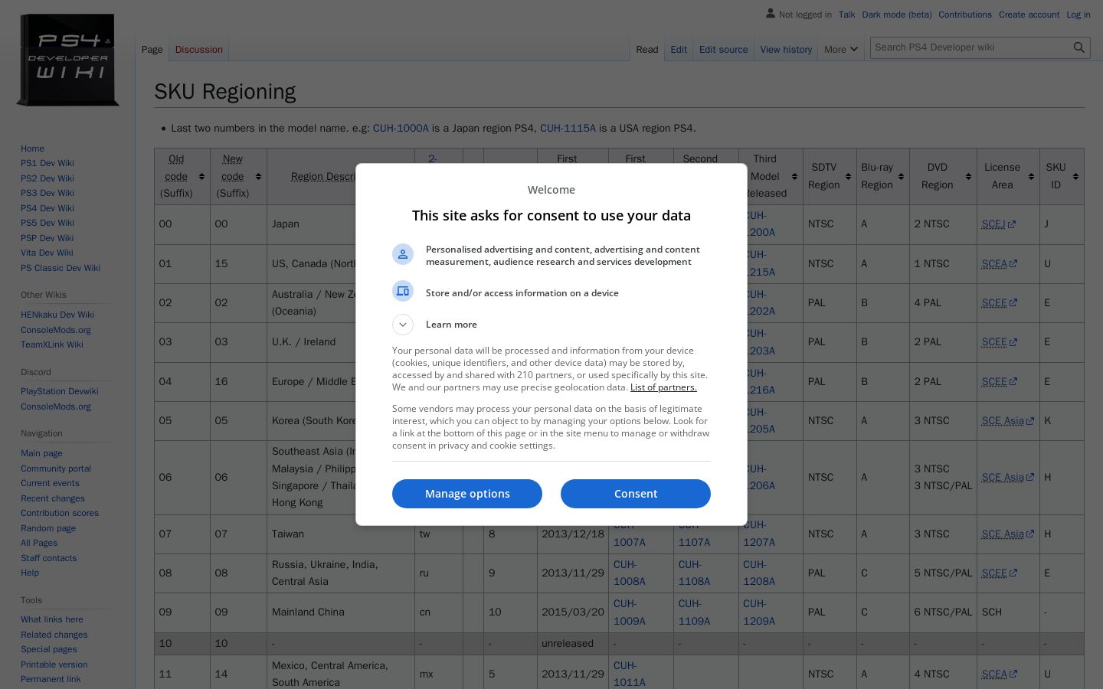Click the search magnifier icon
Viewport: 1103px width, 689px height.
point(1078,47)
